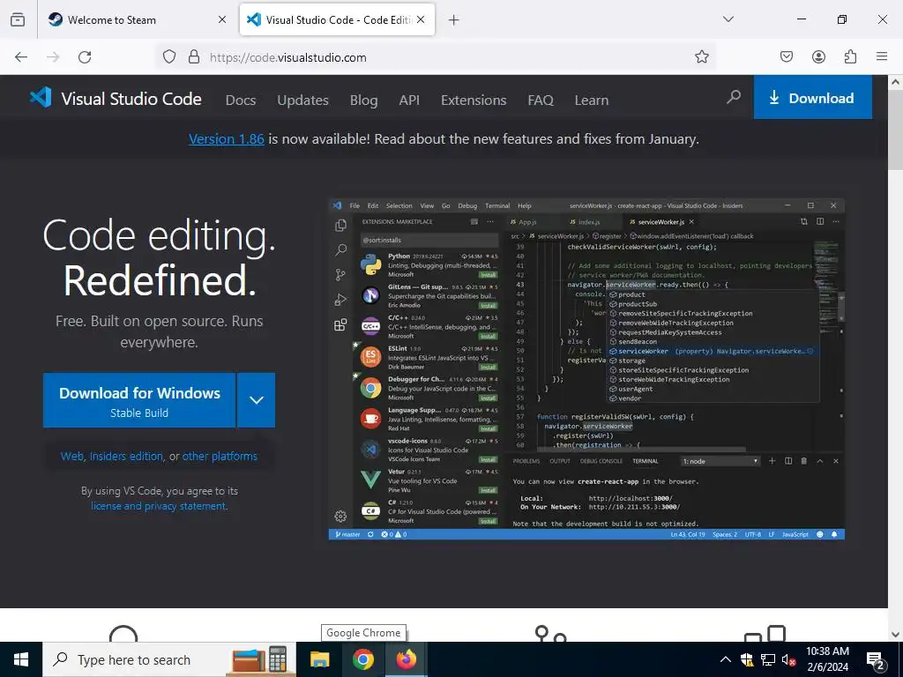Open the Firefox account icon
This screenshot has height=677, width=903.
[818, 56]
